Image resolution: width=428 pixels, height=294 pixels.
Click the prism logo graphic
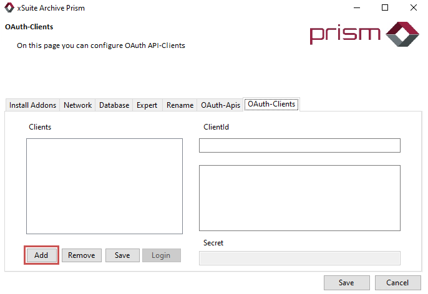tap(364, 34)
